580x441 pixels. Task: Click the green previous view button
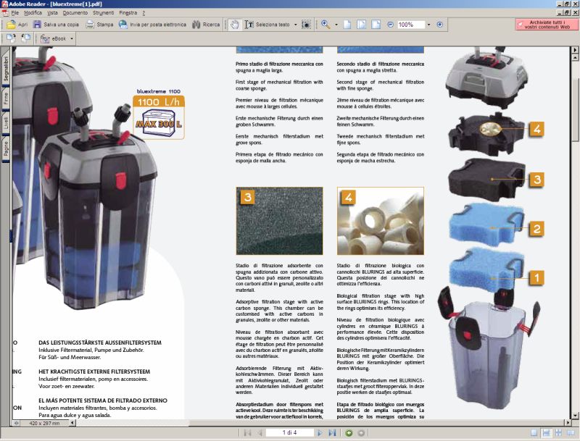[349, 433]
